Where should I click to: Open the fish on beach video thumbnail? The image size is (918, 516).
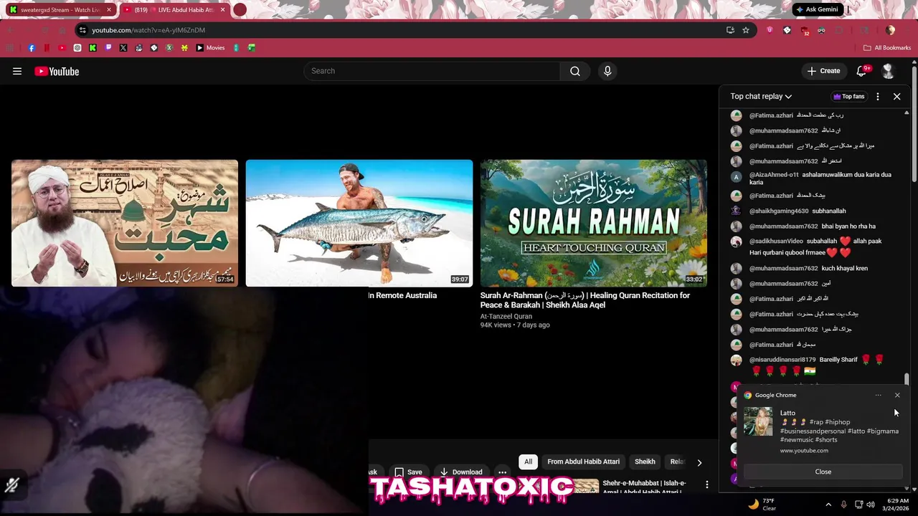click(x=359, y=223)
